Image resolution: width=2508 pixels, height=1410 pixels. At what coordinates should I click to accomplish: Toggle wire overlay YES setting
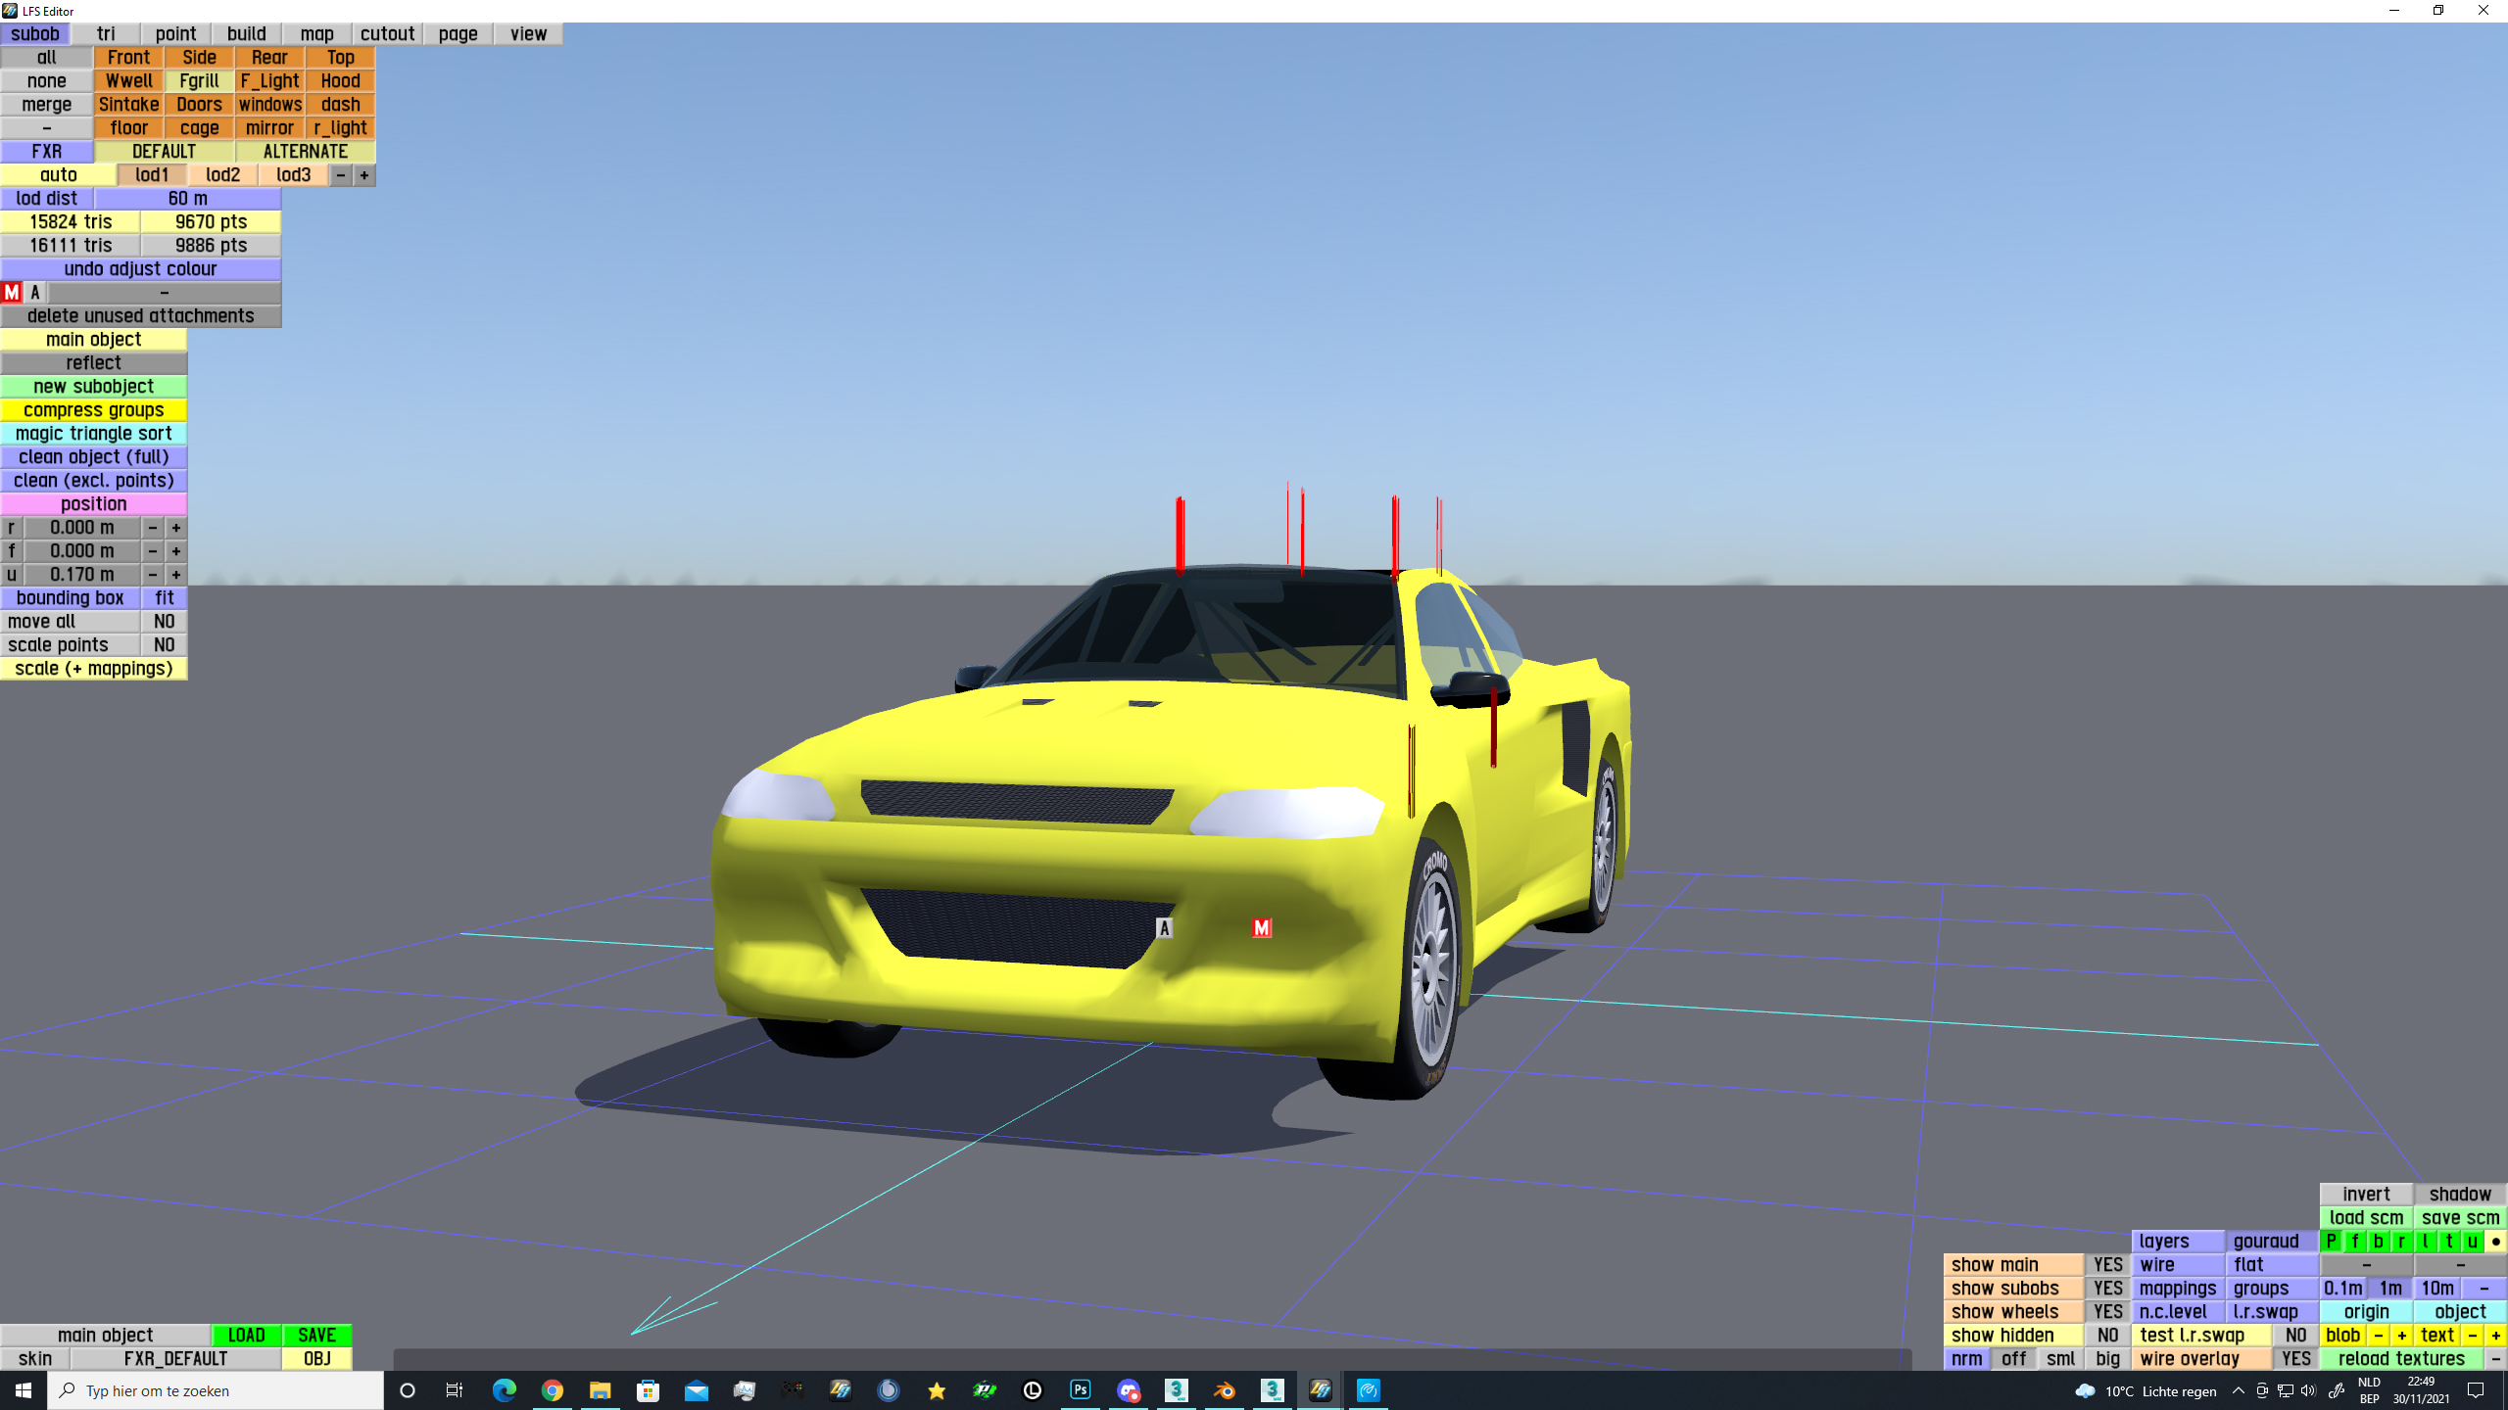tap(2295, 1358)
